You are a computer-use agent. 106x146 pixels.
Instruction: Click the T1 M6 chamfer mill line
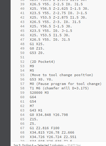(x=59, y=88)
